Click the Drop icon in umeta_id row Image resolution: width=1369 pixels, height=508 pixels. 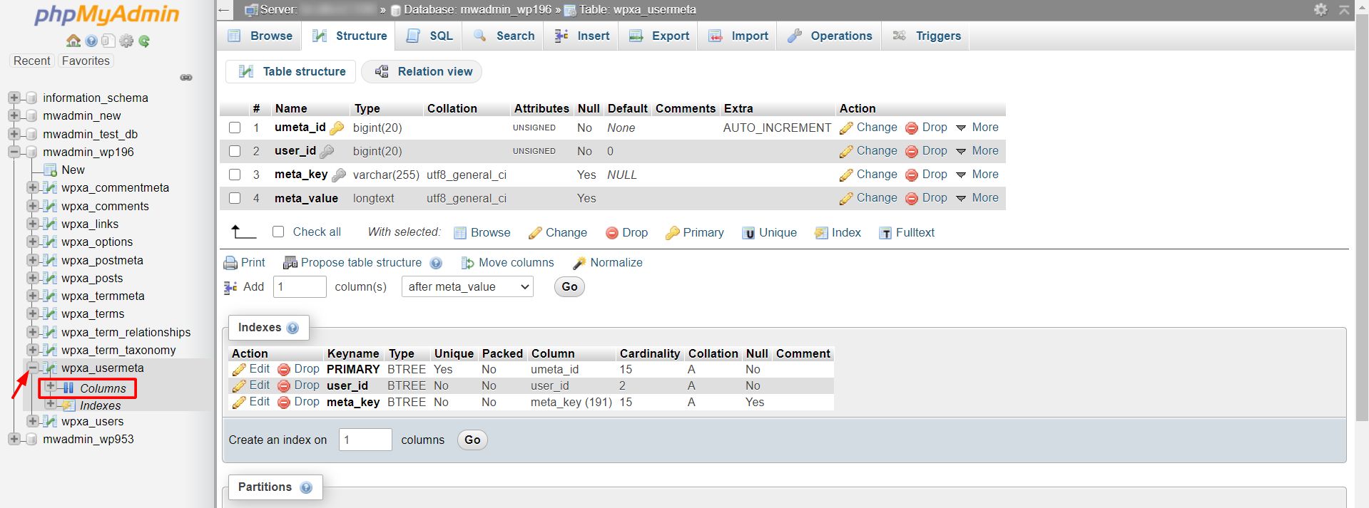coord(911,128)
